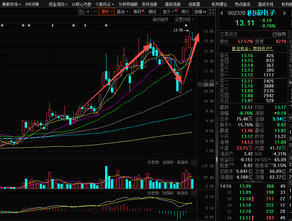
Task: Open 机构增仓 menu
Action: [x=219, y=4]
